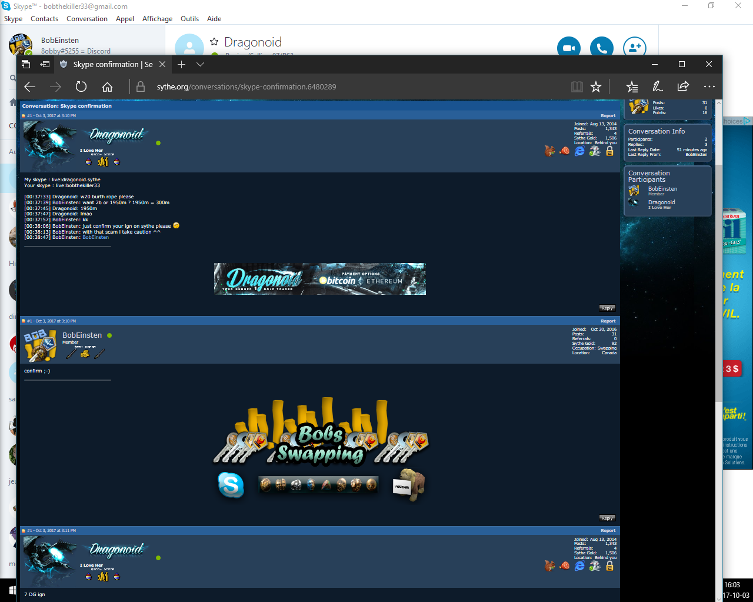Screen dimensions: 753x602
Task: Reply to BobEinsten's confirm post
Action: [607, 518]
